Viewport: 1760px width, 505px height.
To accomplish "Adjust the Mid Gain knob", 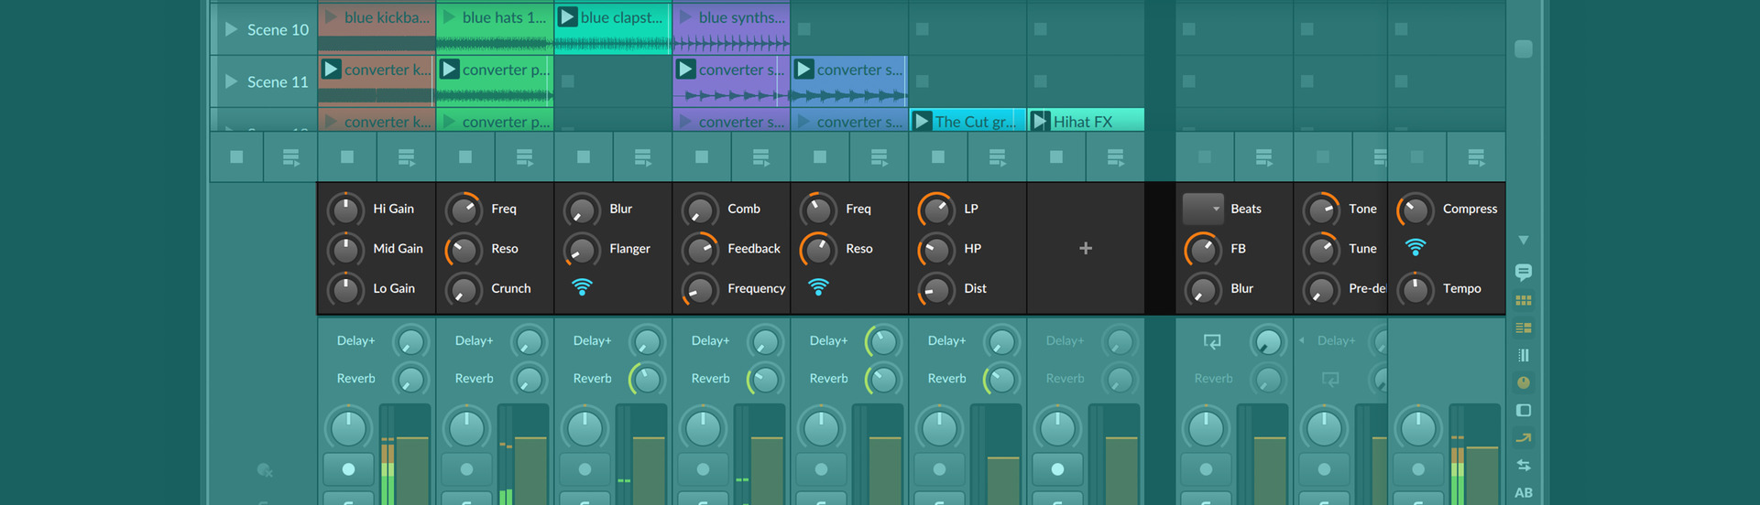I will pos(345,249).
